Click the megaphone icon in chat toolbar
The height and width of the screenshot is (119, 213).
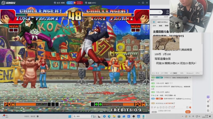click(155, 107)
